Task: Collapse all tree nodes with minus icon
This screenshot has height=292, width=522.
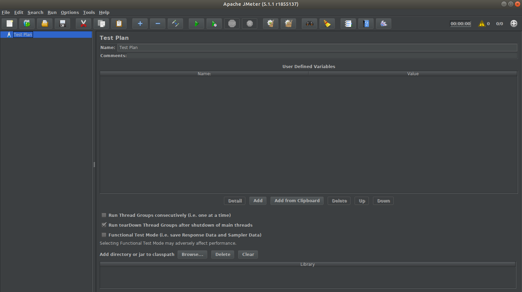Action: click(158, 23)
